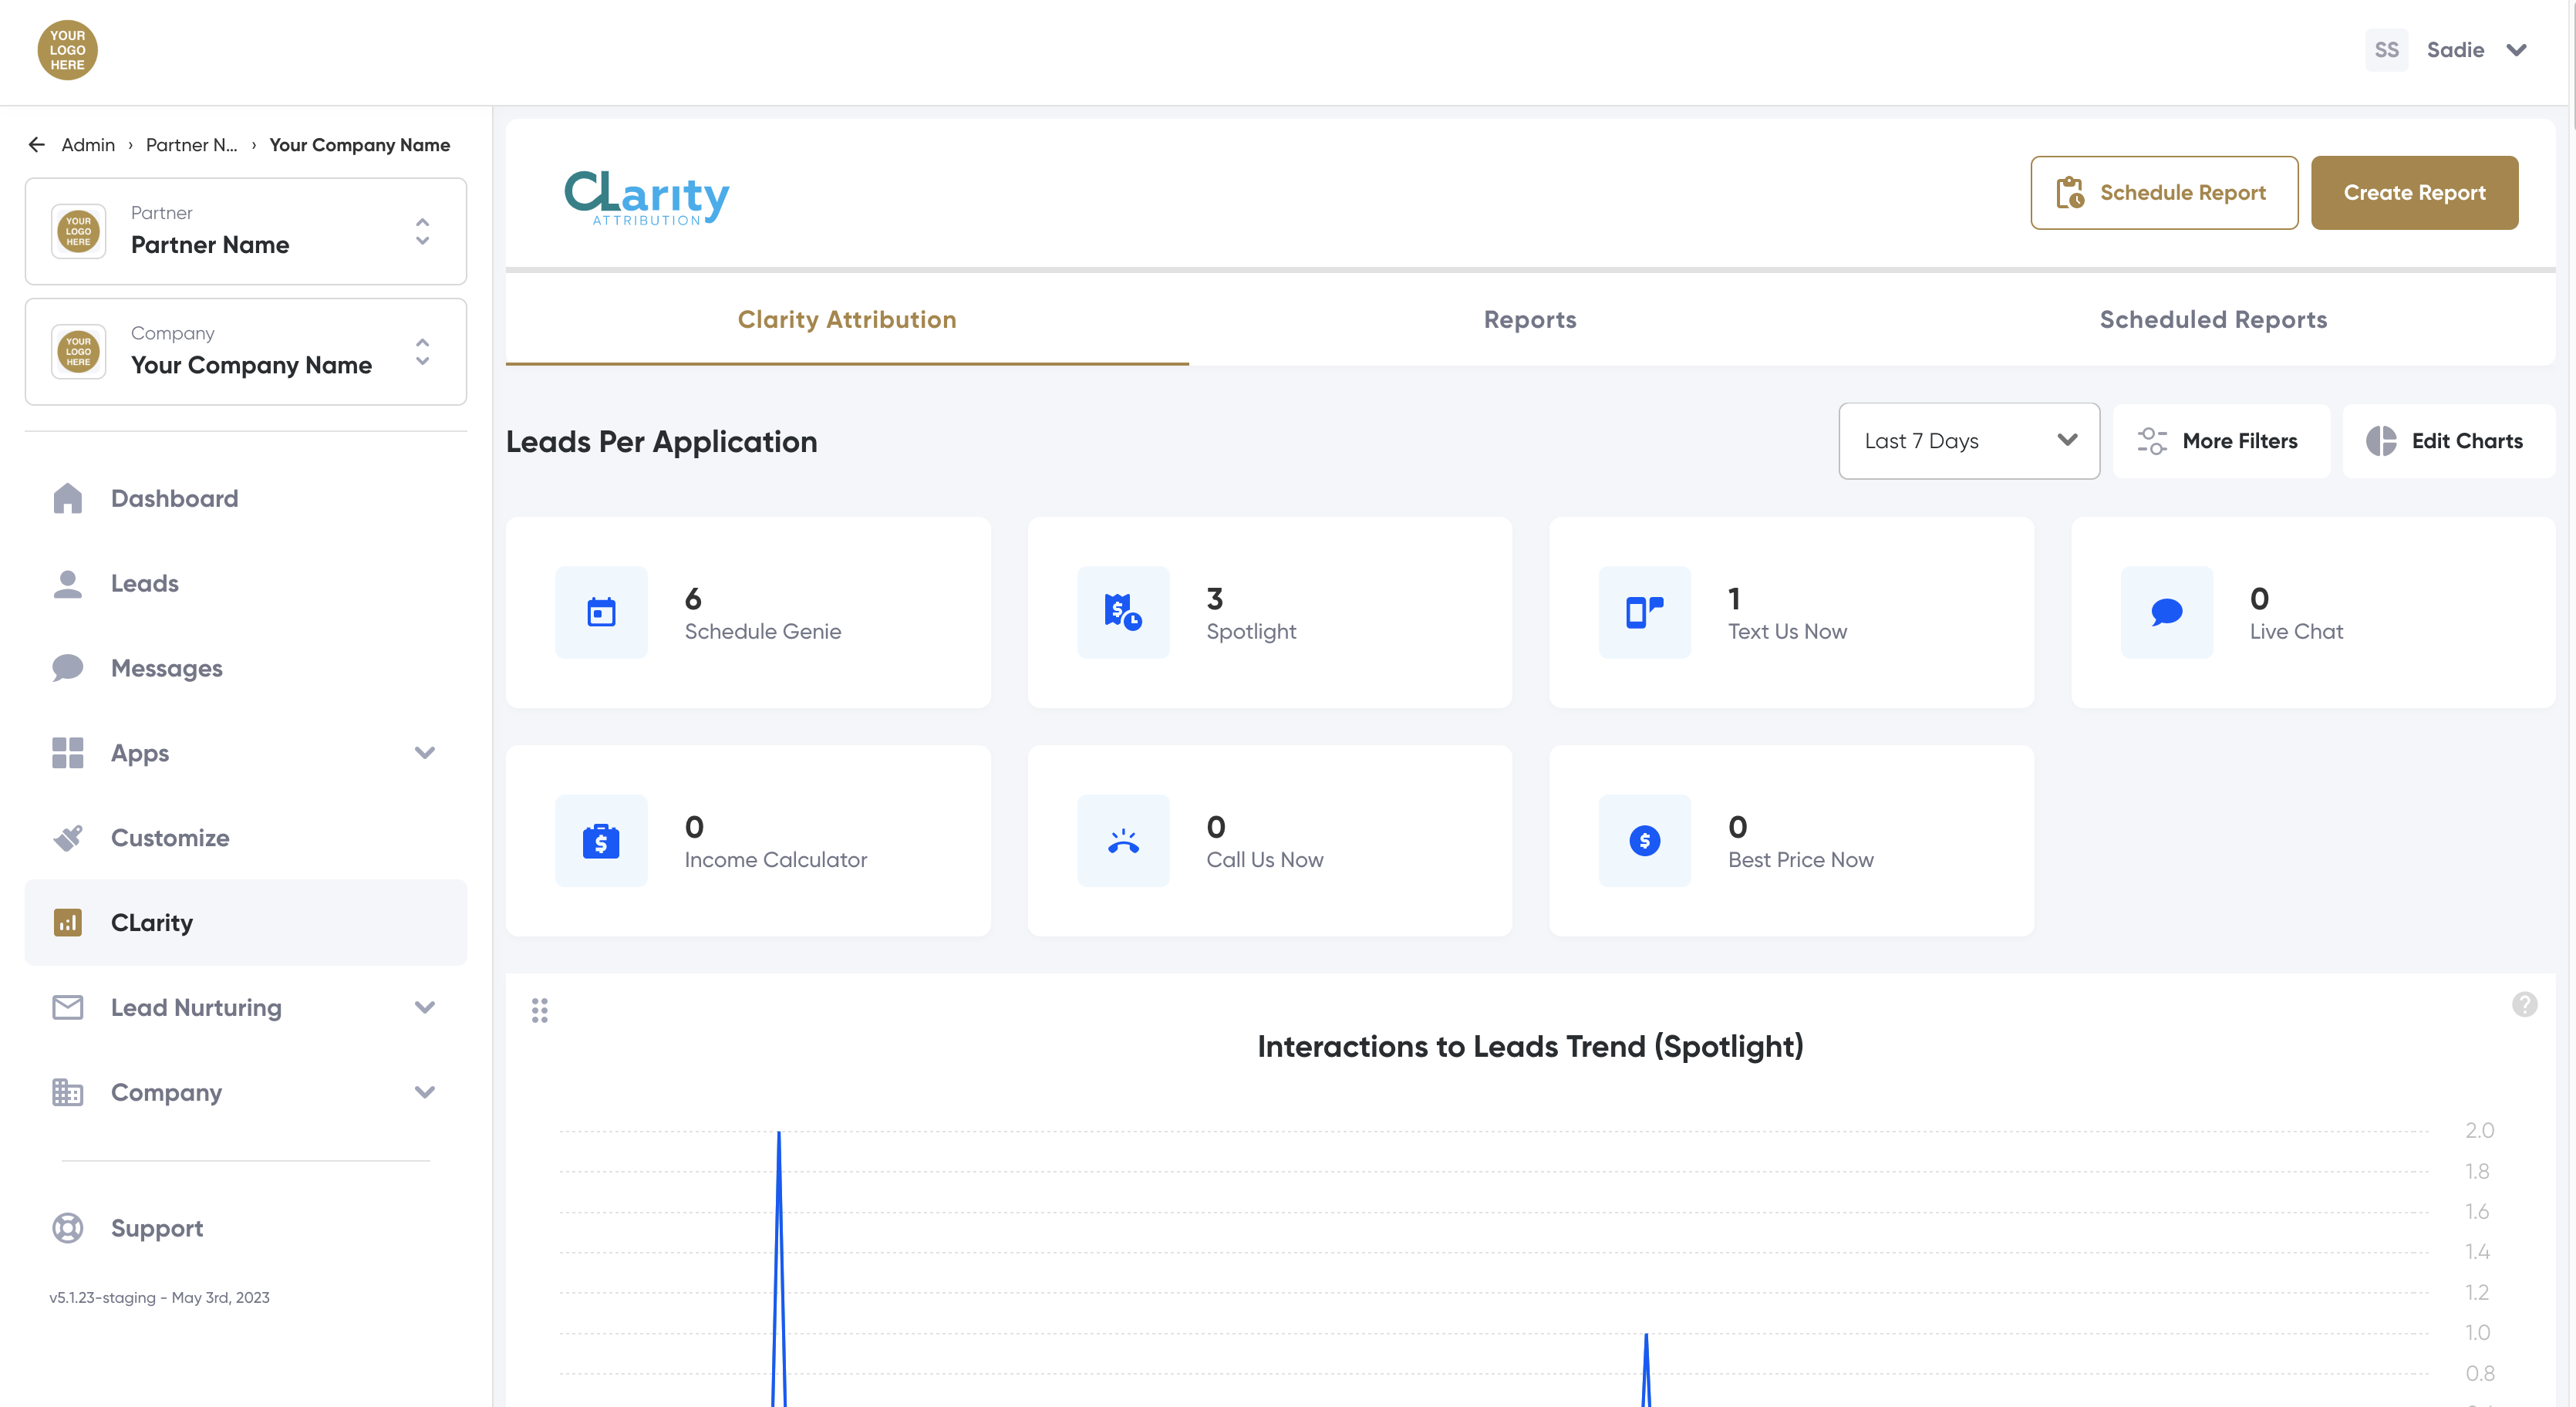The image size is (2576, 1407).
Task: Switch to Scheduled Reports tab
Action: click(x=2212, y=319)
